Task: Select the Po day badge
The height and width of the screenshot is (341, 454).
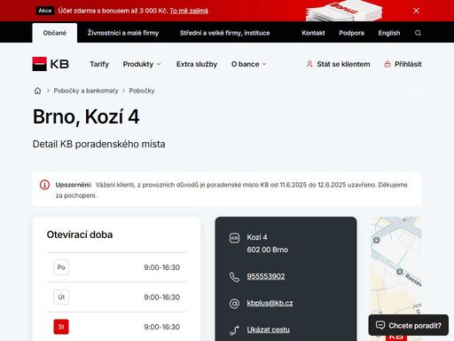Action: click(x=61, y=267)
